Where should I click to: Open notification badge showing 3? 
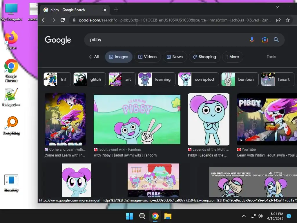[x=289, y=216]
